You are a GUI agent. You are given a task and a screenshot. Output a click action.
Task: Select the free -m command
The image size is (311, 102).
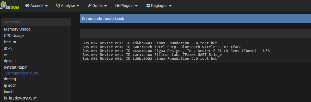click(10, 42)
